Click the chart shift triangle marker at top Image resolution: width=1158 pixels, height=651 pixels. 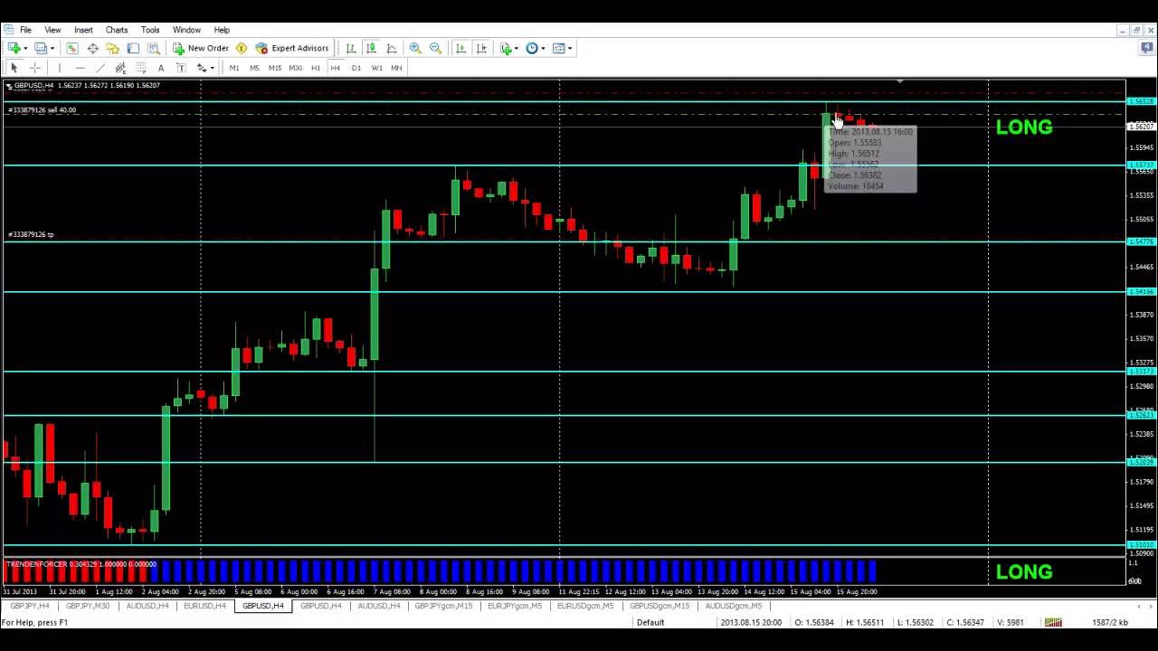[x=899, y=82]
